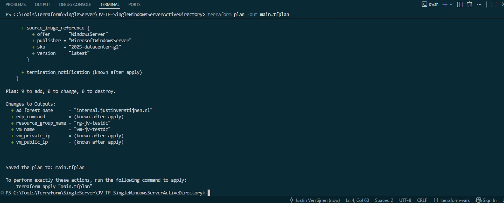Change the UTF-8 file encoding
Image resolution: width=504 pixels, height=203 pixels.
pyautogui.click(x=405, y=200)
